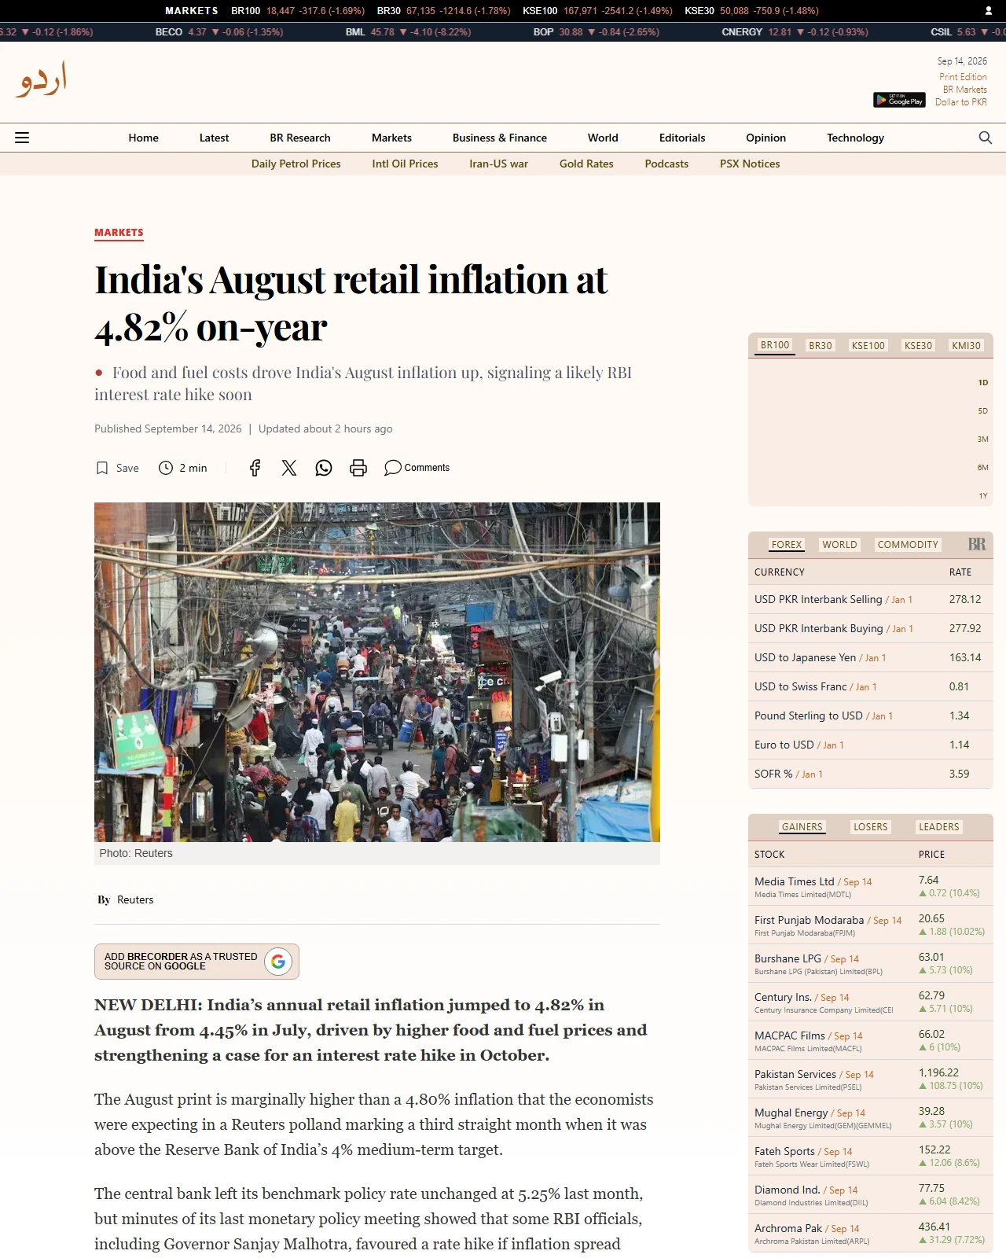Viewport: 1006px width, 1258px height.
Task: Switch chart to 6M range
Action: (982, 468)
